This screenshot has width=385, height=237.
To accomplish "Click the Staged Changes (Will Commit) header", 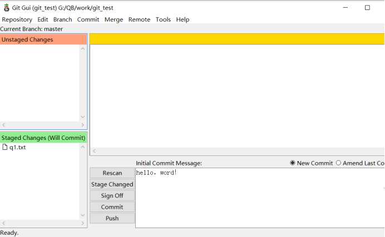I will [43, 138].
